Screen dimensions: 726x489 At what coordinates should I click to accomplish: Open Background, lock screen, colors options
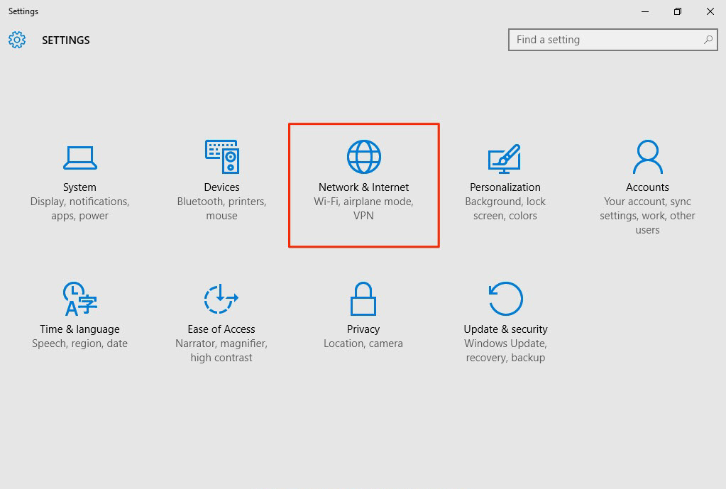pyautogui.click(x=505, y=209)
